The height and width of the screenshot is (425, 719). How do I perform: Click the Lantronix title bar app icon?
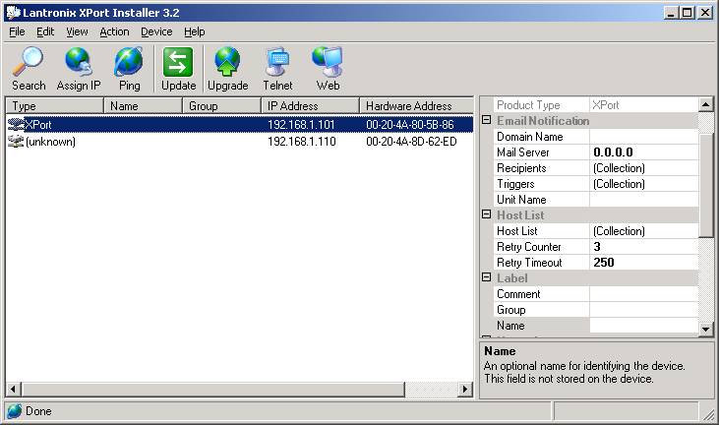pyautogui.click(x=14, y=13)
